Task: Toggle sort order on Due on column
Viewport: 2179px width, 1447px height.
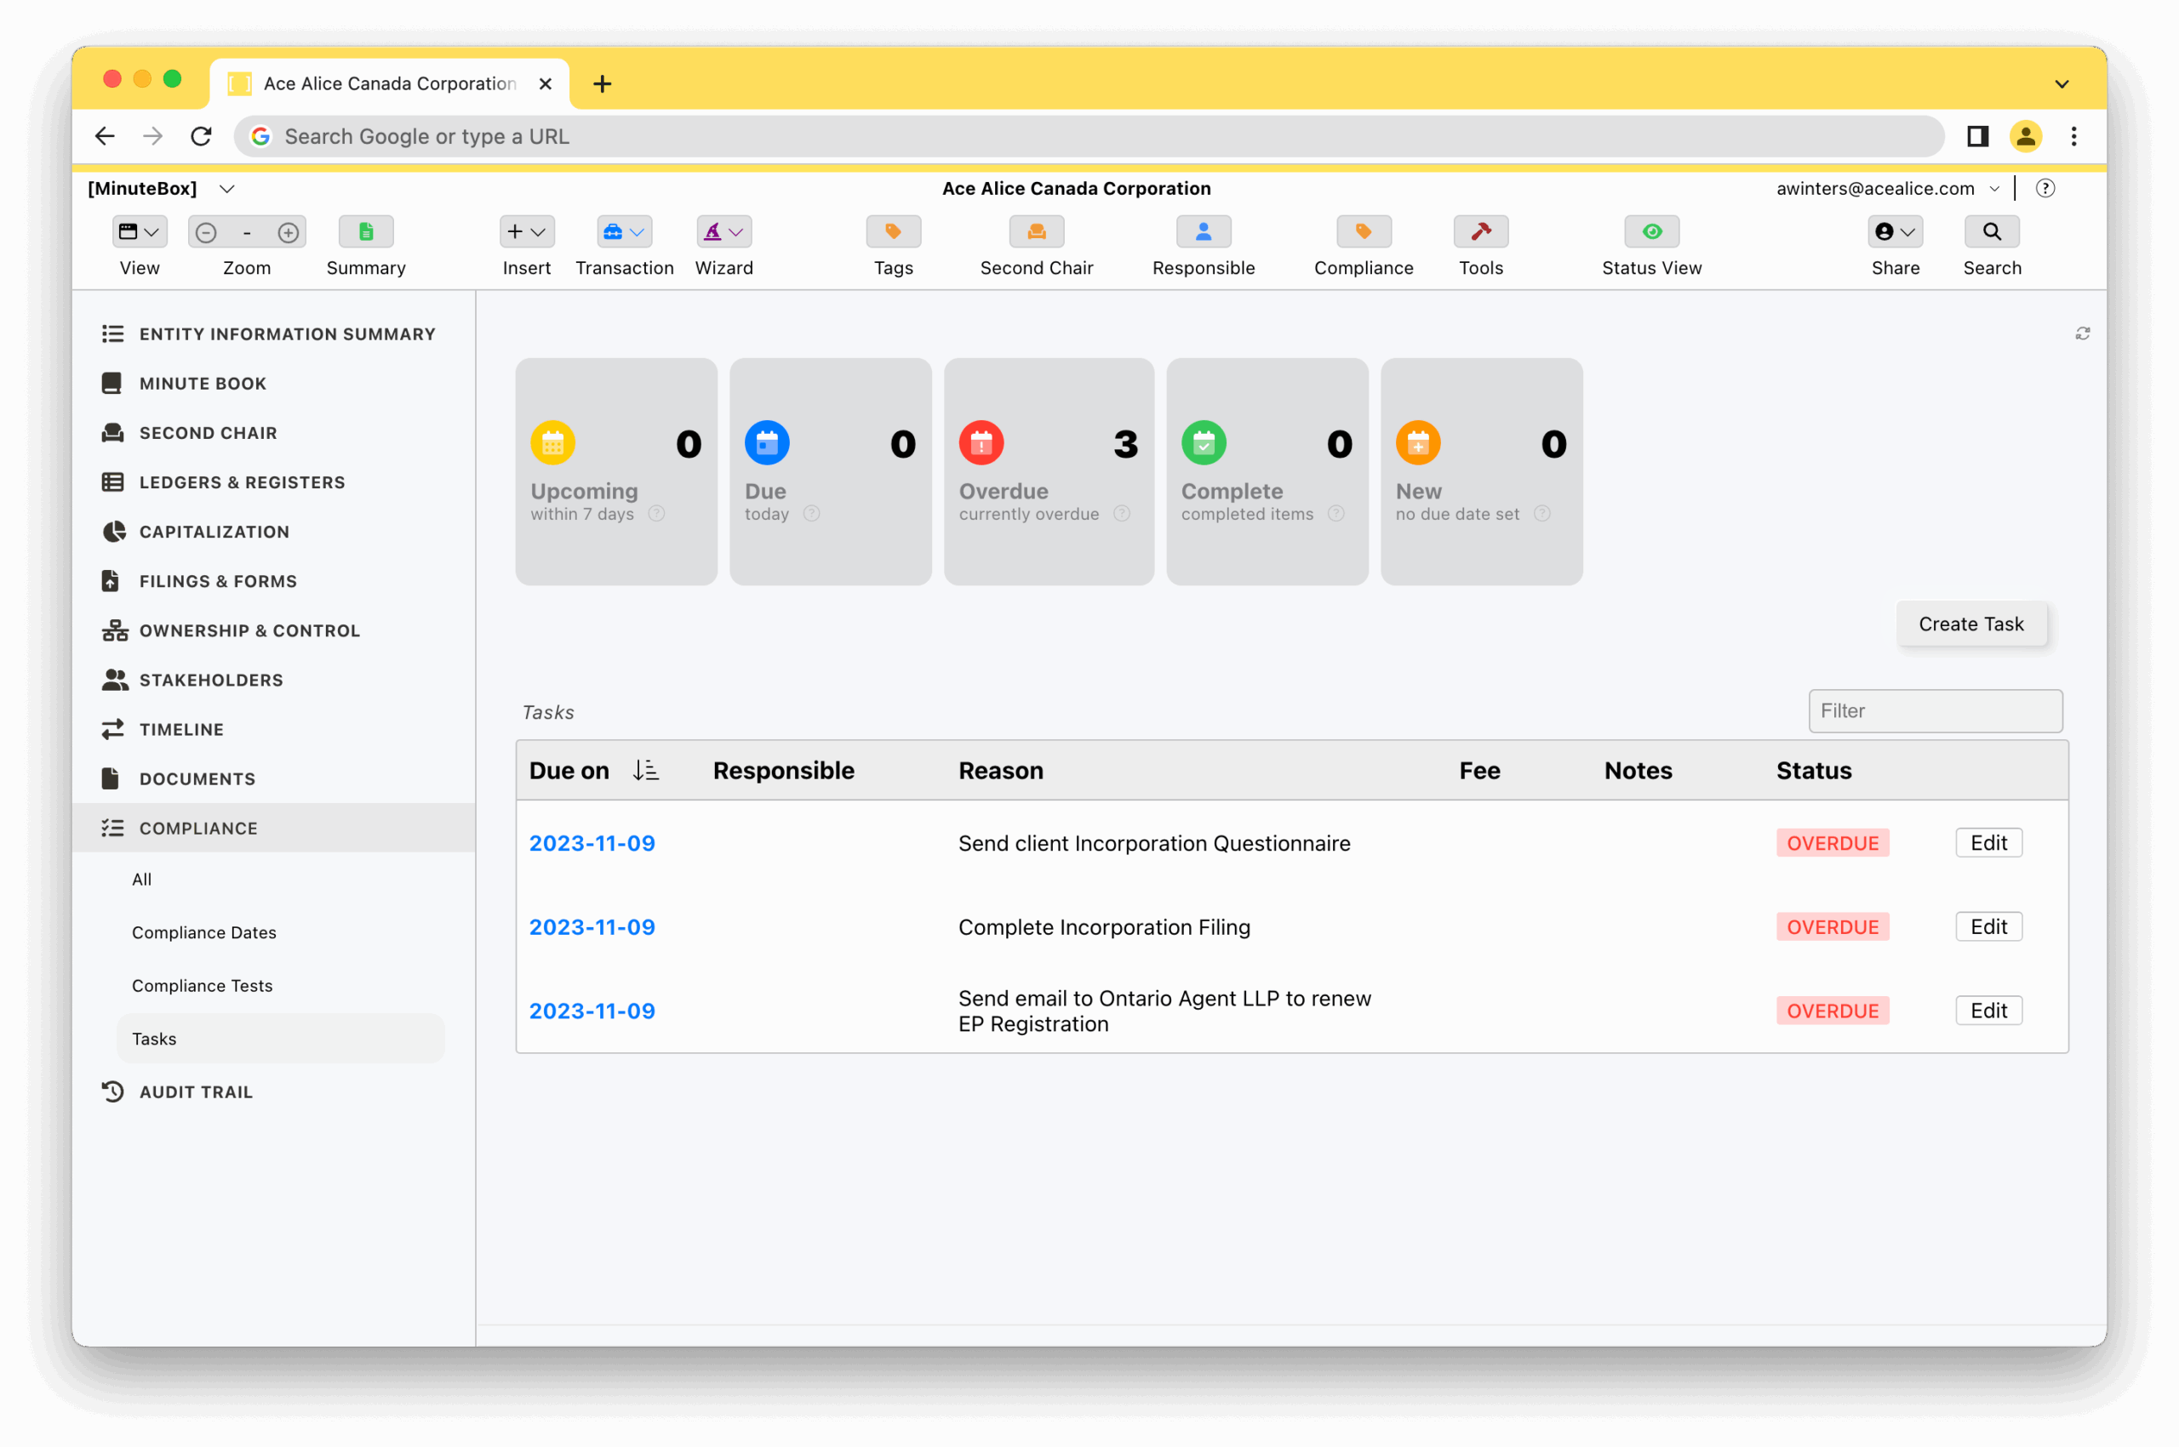Action: pyautogui.click(x=645, y=770)
